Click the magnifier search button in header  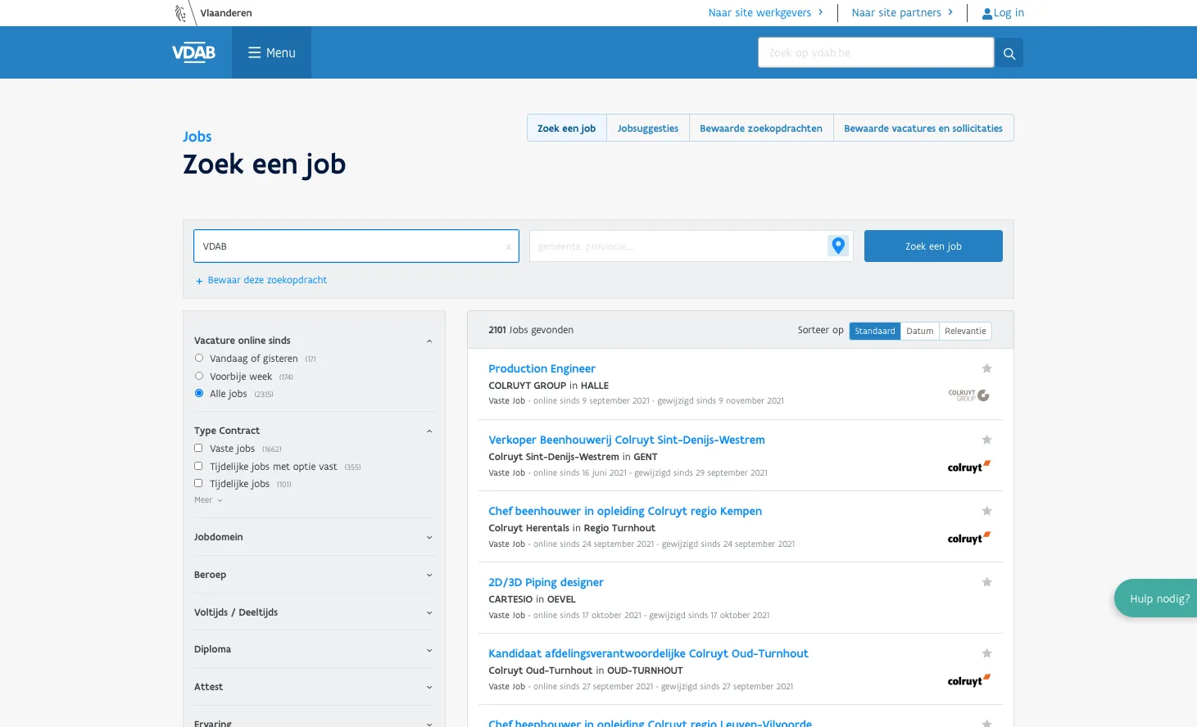1009,53
